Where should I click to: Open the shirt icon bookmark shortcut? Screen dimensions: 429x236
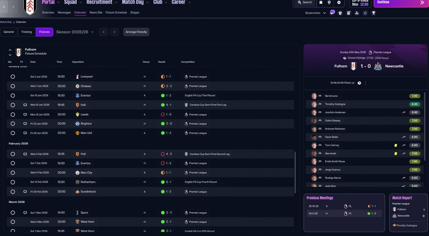(340, 13)
